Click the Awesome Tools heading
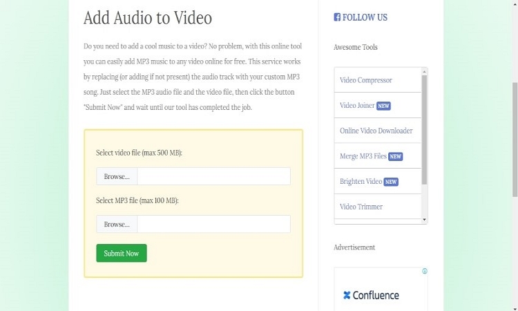This screenshot has height=311, width=518. (x=356, y=47)
